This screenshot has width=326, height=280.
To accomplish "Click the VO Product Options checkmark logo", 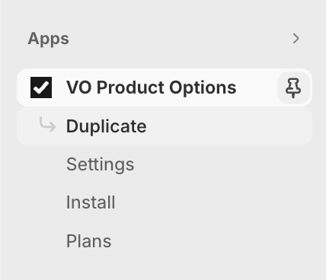I will [x=41, y=87].
